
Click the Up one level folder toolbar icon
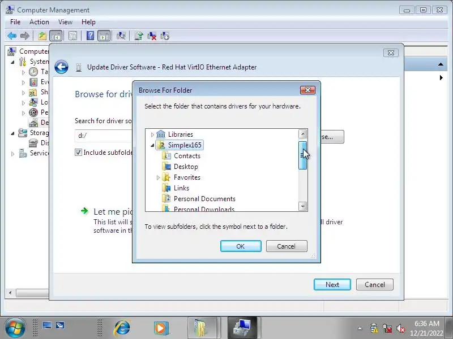click(42, 36)
